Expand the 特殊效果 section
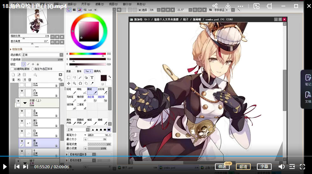Image resolution: width=312 pixels, height=174 pixels. [x=11, y=49]
